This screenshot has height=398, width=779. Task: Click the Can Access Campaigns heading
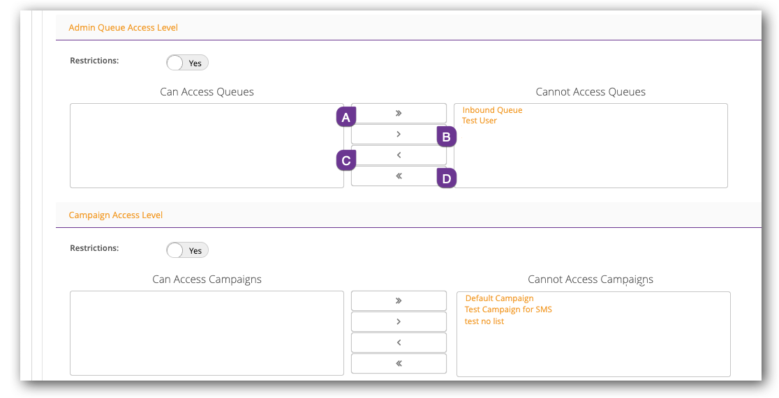(x=207, y=280)
